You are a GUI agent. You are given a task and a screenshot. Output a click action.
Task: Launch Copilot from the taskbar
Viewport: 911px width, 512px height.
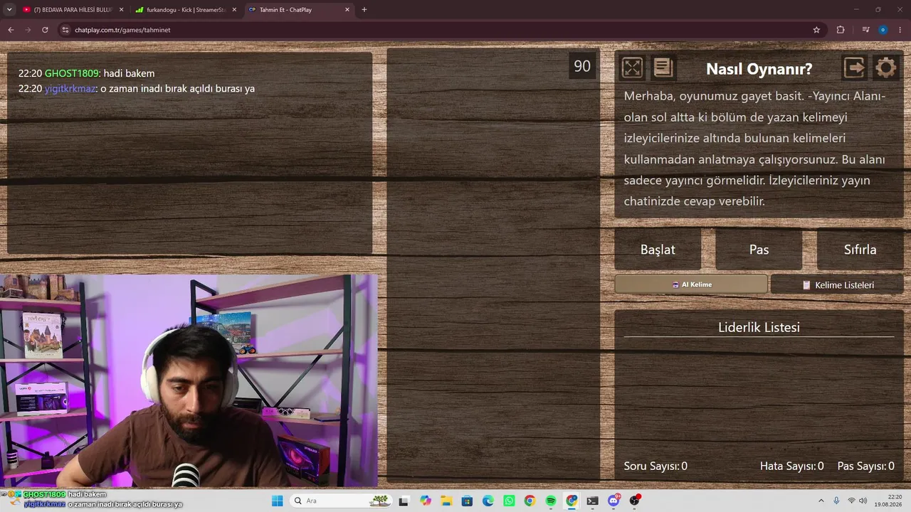[426, 501]
